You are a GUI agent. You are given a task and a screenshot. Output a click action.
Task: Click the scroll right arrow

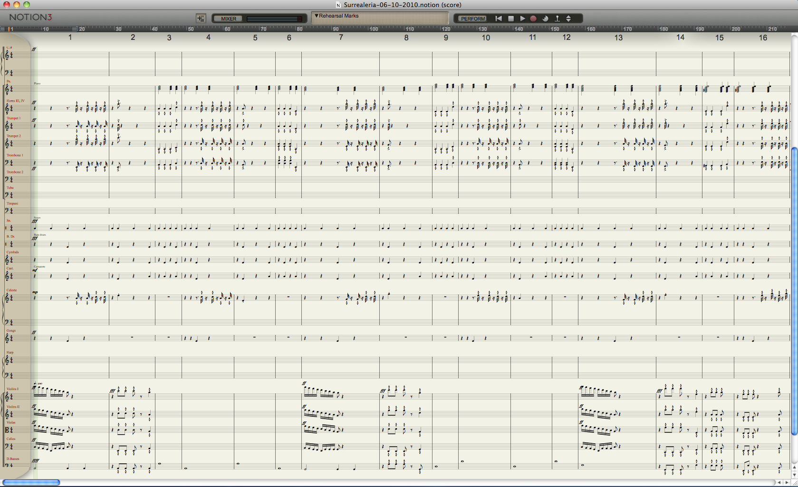coord(786,482)
